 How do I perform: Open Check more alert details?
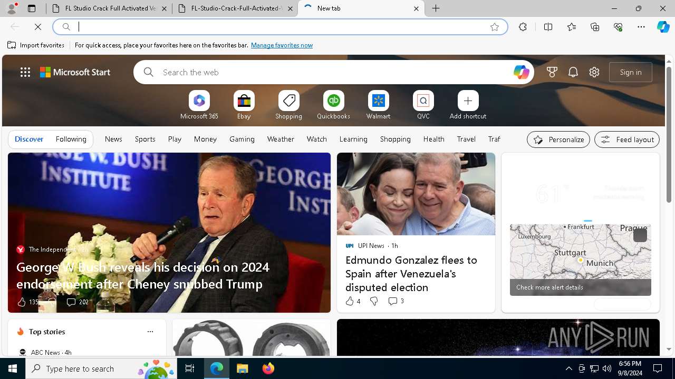(549, 287)
